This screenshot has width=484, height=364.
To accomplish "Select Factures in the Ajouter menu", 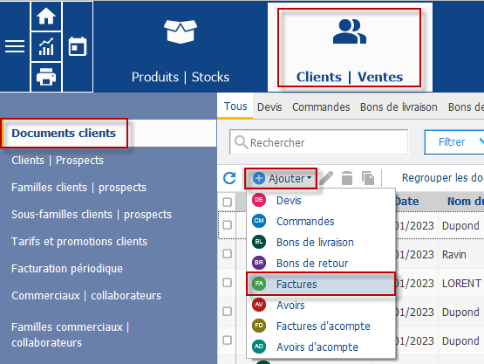I will click(x=321, y=284).
